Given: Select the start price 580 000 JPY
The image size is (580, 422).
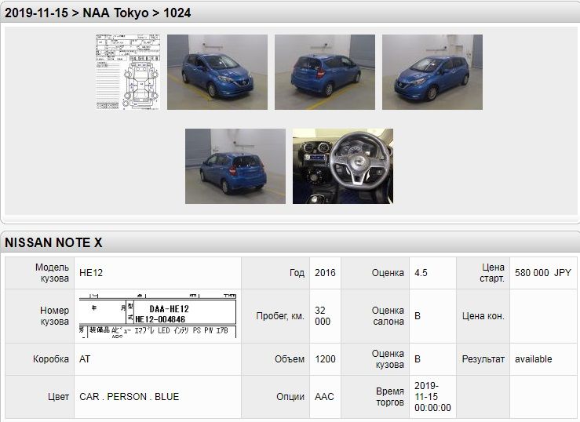Looking at the screenshot, I should tap(543, 273).
